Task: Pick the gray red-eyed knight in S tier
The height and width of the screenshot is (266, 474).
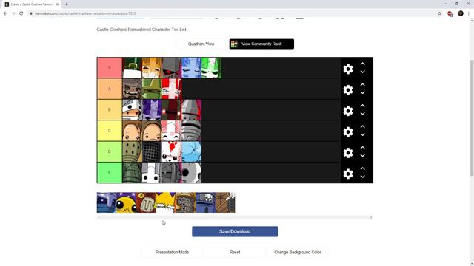Action: pyautogui.click(x=171, y=68)
